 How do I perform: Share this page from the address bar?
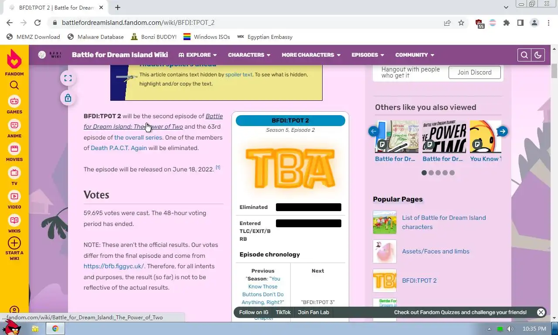pos(447,23)
